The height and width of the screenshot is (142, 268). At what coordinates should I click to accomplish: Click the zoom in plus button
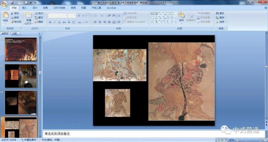(x=261, y=140)
